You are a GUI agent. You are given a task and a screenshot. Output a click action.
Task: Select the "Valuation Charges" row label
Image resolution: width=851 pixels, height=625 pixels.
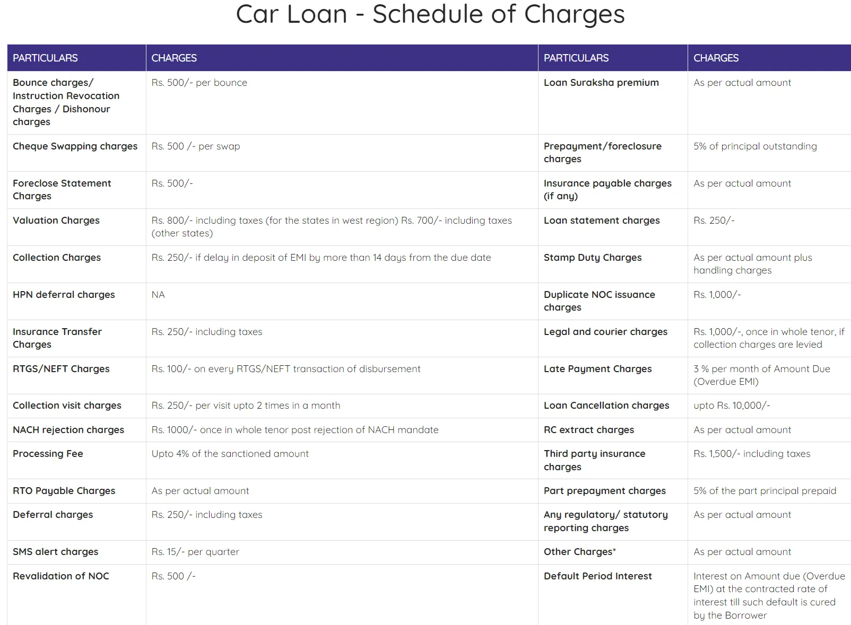click(x=56, y=221)
